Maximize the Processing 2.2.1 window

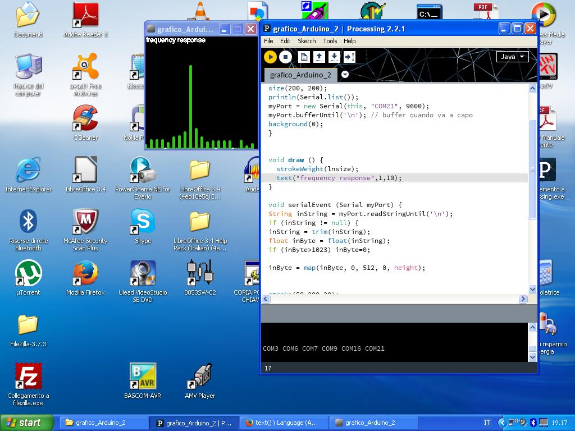pos(517,29)
